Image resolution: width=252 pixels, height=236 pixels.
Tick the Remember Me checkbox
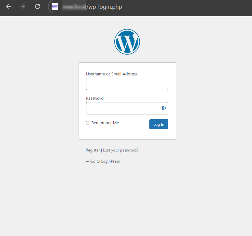click(88, 123)
